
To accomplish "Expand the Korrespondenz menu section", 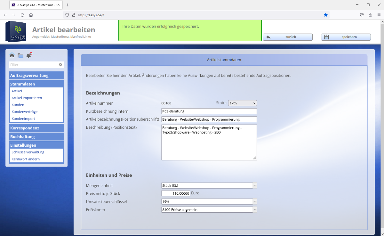I will [36, 128].
